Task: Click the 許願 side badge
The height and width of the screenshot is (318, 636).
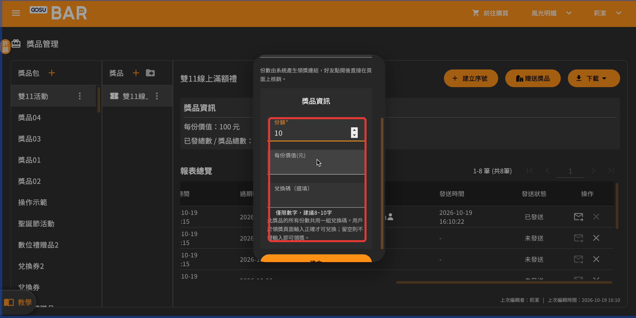Action: point(5,46)
